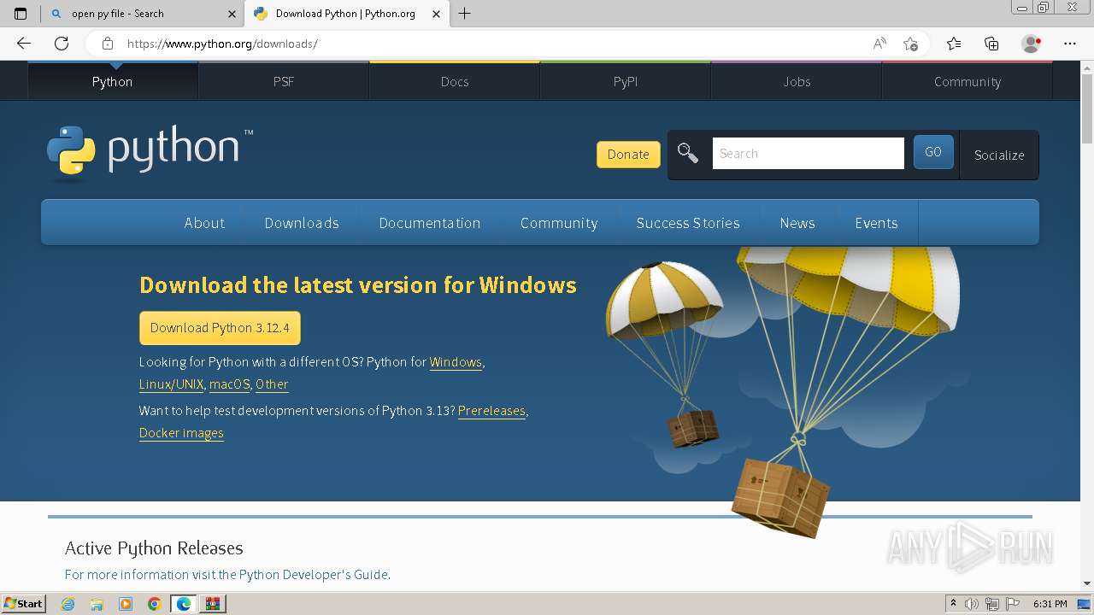Click the Start button

(x=23, y=604)
